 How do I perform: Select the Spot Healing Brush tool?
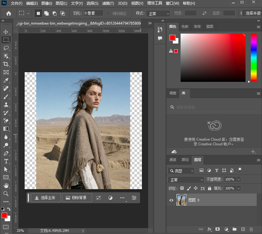click(x=6, y=88)
